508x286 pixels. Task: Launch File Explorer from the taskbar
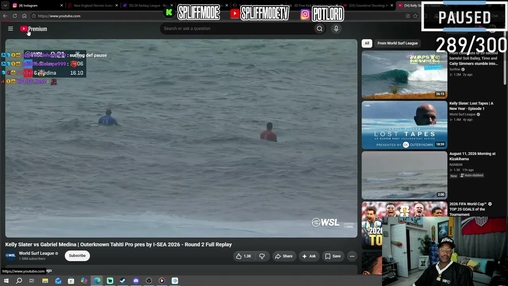[x=45, y=281]
